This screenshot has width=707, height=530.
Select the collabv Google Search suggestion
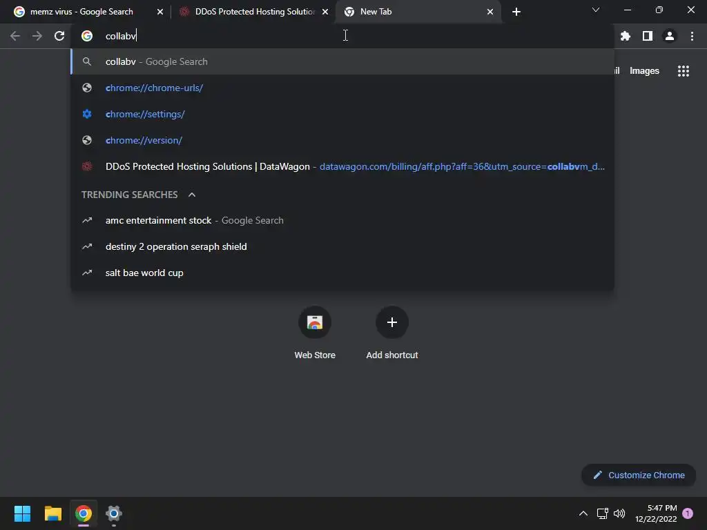342,61
